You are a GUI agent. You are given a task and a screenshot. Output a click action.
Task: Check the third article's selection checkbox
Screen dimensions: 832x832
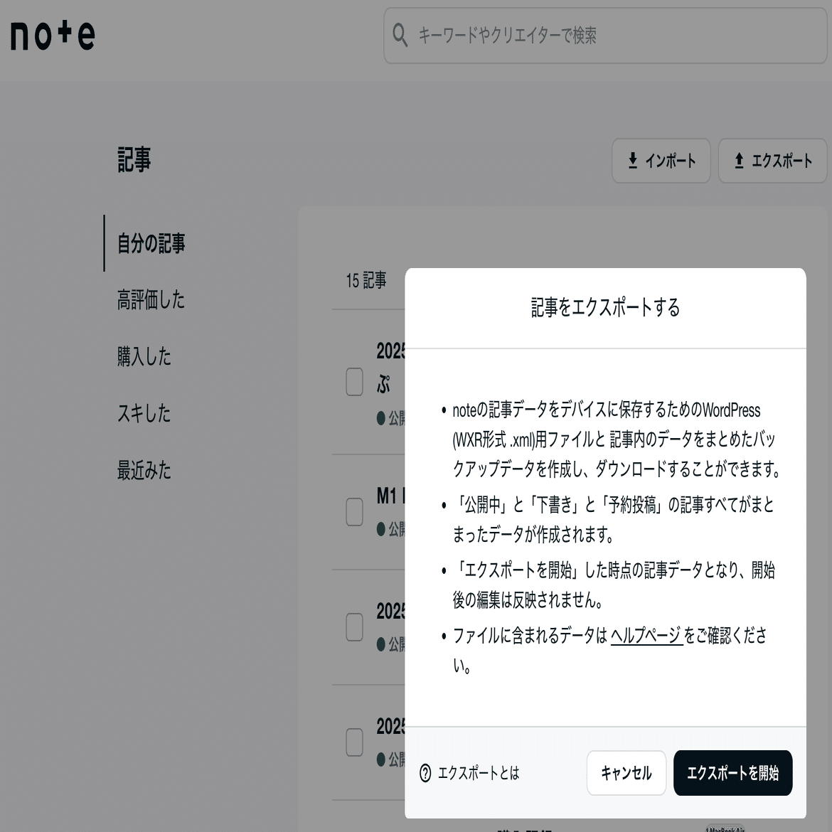coord(353,626)
